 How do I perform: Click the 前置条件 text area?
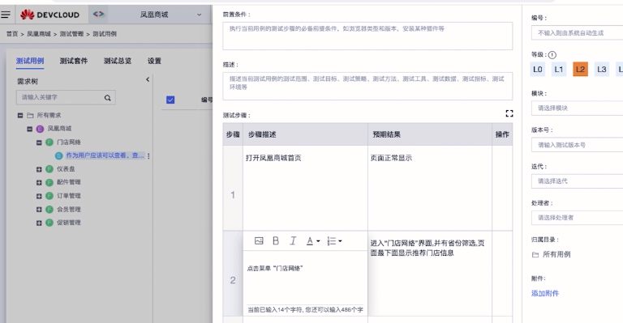367,36
